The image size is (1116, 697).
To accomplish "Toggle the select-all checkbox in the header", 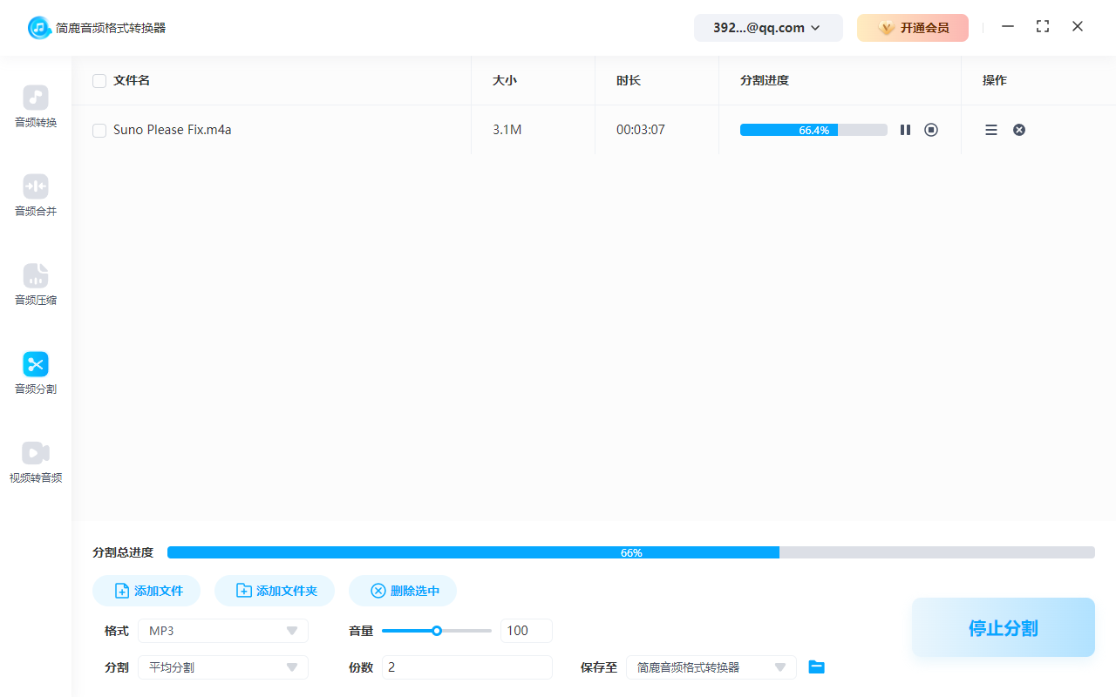I will click(x=99, y=80).
